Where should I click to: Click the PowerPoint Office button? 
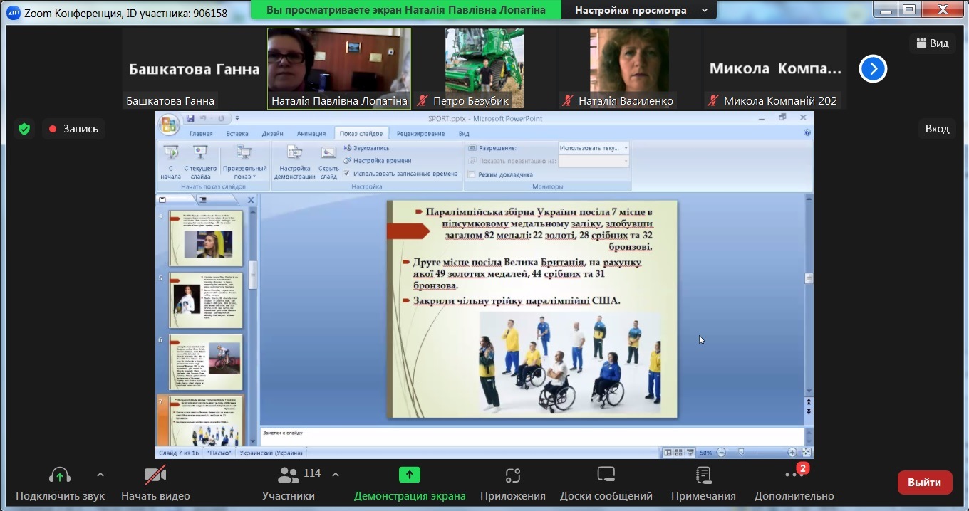[169, 125]
